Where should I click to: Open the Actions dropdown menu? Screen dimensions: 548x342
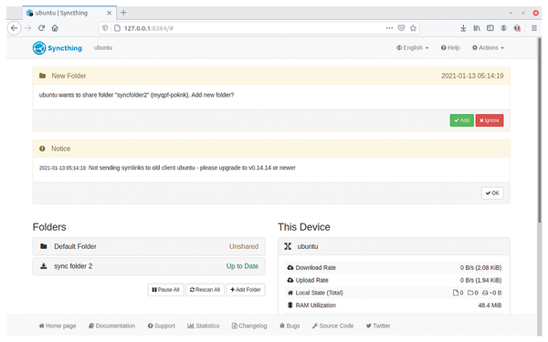pyautogui.click(x=489, y=47)
